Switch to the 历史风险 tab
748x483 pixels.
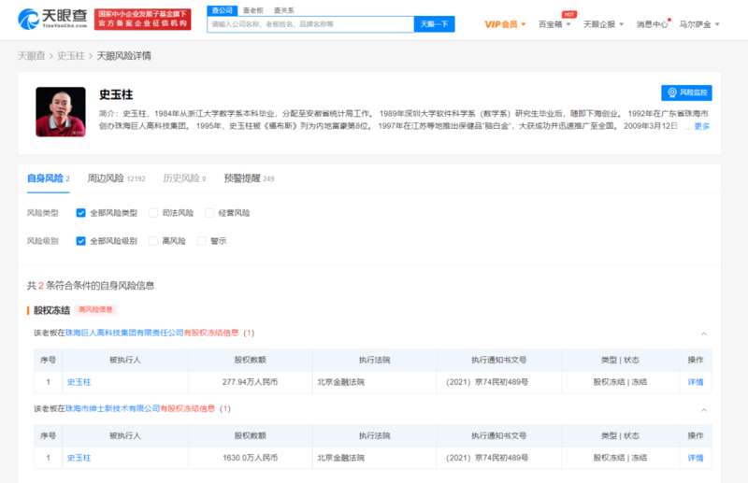point(184,178)
